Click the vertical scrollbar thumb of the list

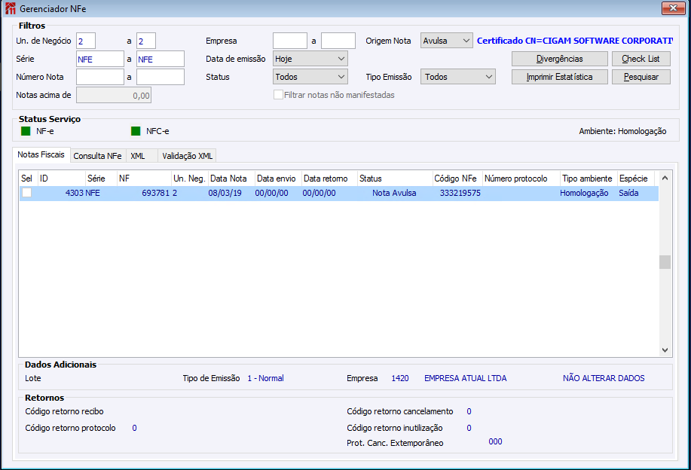click(665, 262)
